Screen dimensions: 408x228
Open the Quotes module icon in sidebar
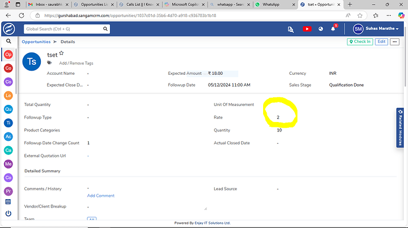[8, 109]
